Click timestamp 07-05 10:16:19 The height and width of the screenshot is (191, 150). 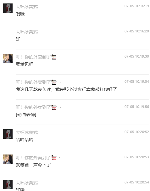pyautogui.click(x=136, y=6)
